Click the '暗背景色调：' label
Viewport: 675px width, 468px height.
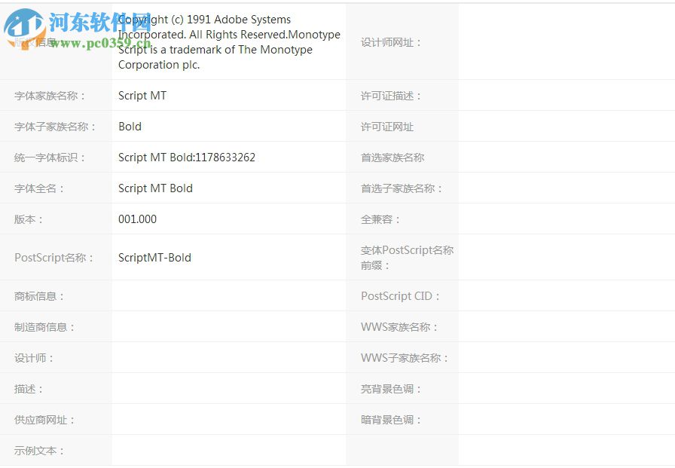pyautogui.click(x=391, y=420)
